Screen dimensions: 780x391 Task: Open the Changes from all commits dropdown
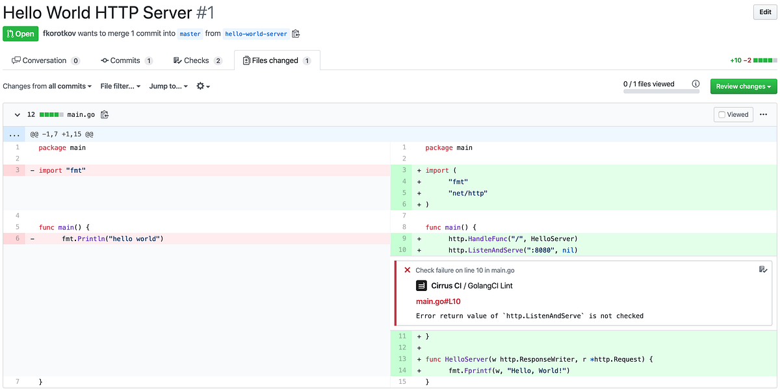coord(47,86)
